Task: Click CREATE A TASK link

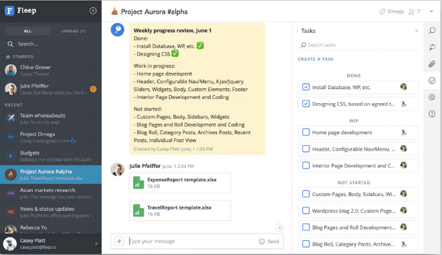Action: [316, 60]
